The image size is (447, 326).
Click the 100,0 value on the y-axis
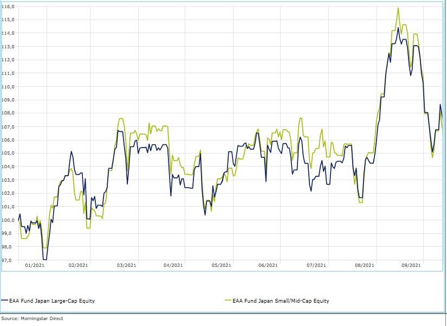(x=8, y=220)
